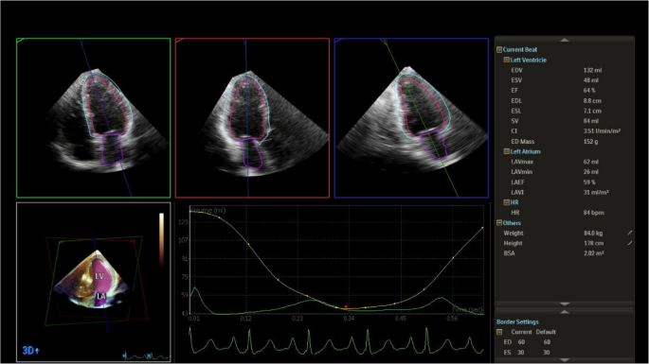Select the ECG end marker in 3D view
The width and height of the screenshot is (649, 364).
coord(149,355)
